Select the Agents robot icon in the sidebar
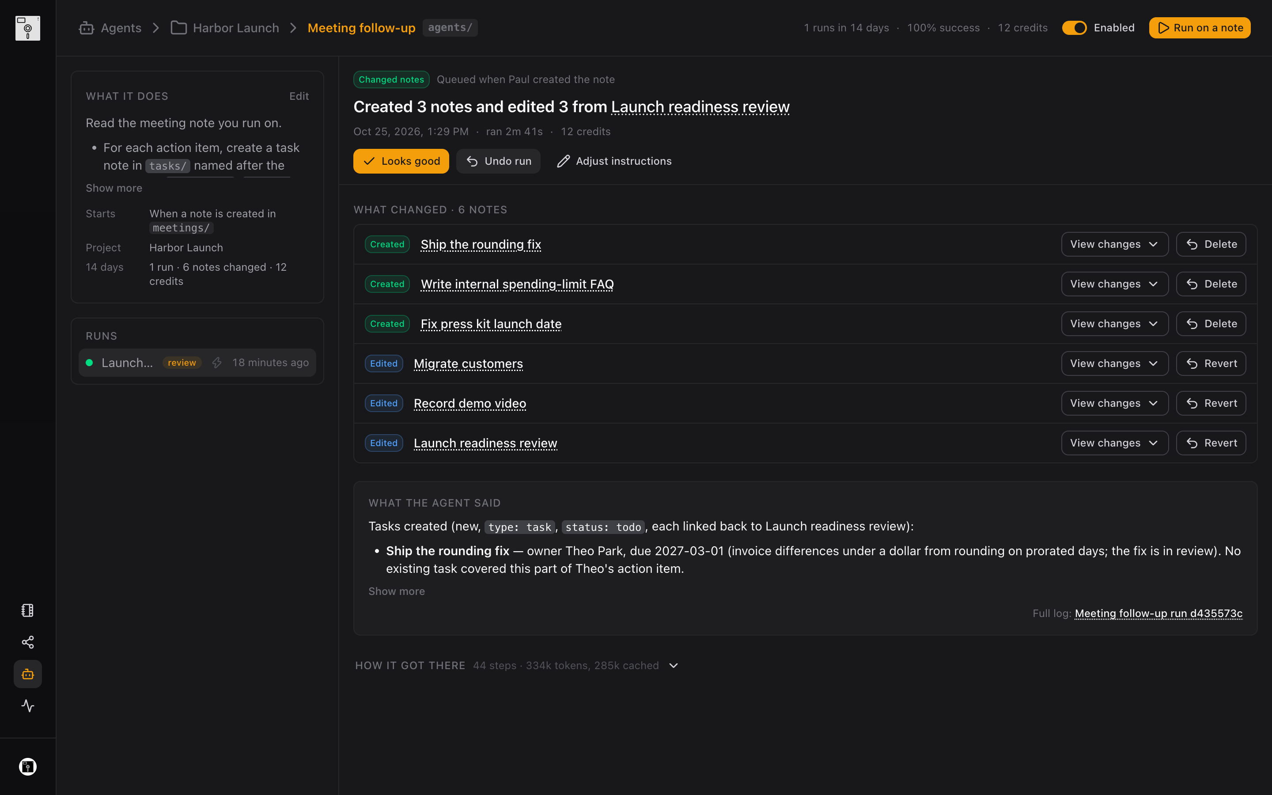This screenshot has width=1272, height=795. 27,674
